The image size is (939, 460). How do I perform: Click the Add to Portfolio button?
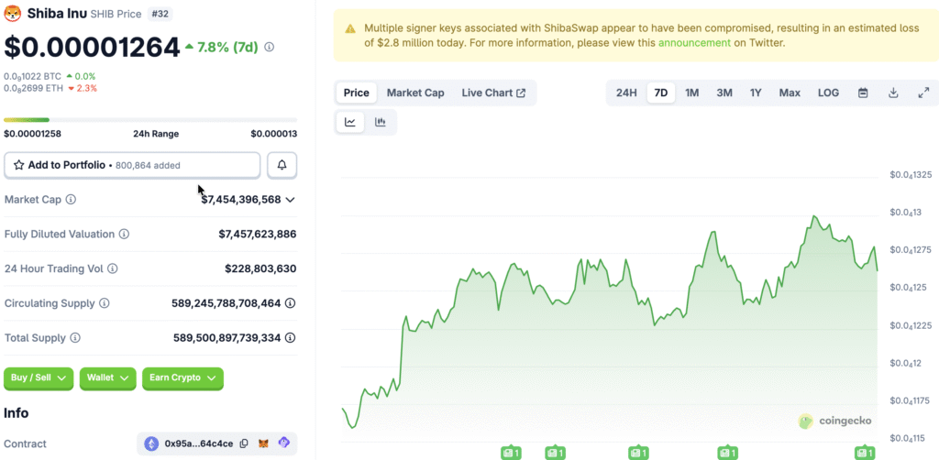click(132, 165)
